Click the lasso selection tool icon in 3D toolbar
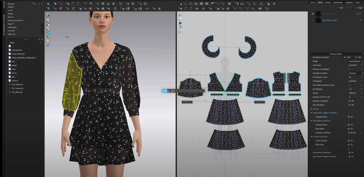The width and height of the screenshot is (364, 177). click(145, 4)
